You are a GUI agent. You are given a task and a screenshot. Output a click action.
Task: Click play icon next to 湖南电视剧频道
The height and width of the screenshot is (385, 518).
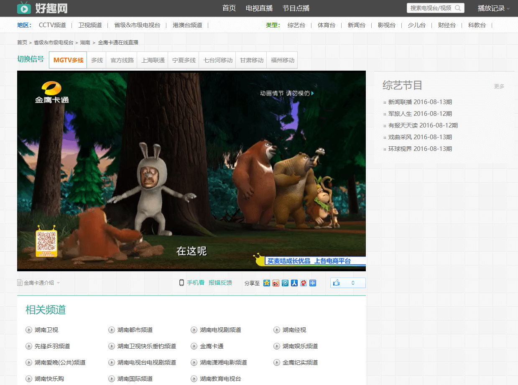pos(194,330)
